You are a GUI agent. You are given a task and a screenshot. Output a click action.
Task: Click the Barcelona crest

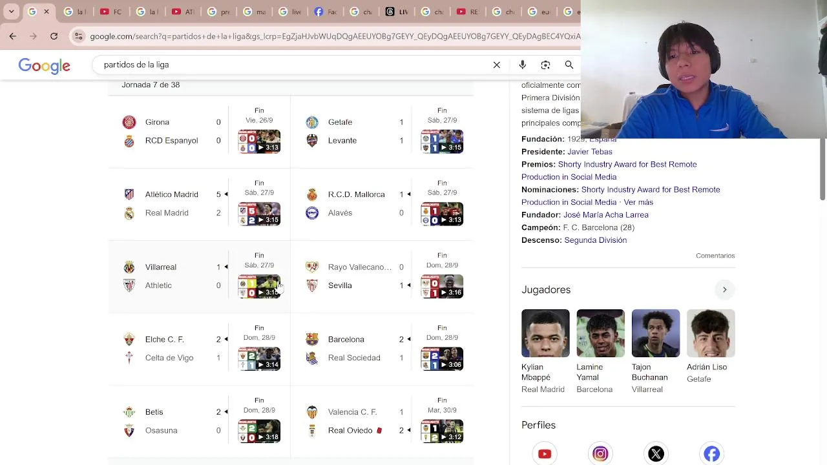312,339
